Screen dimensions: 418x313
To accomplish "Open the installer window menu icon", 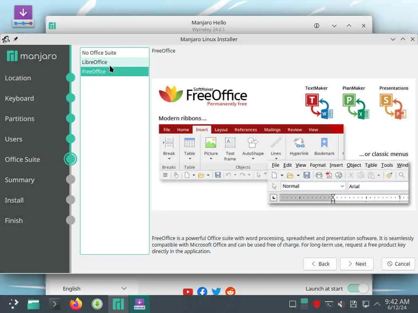I will tap(6, 40).
